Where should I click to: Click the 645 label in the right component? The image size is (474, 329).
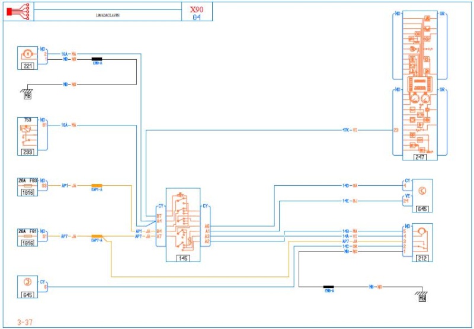click(x=422, y=209)
